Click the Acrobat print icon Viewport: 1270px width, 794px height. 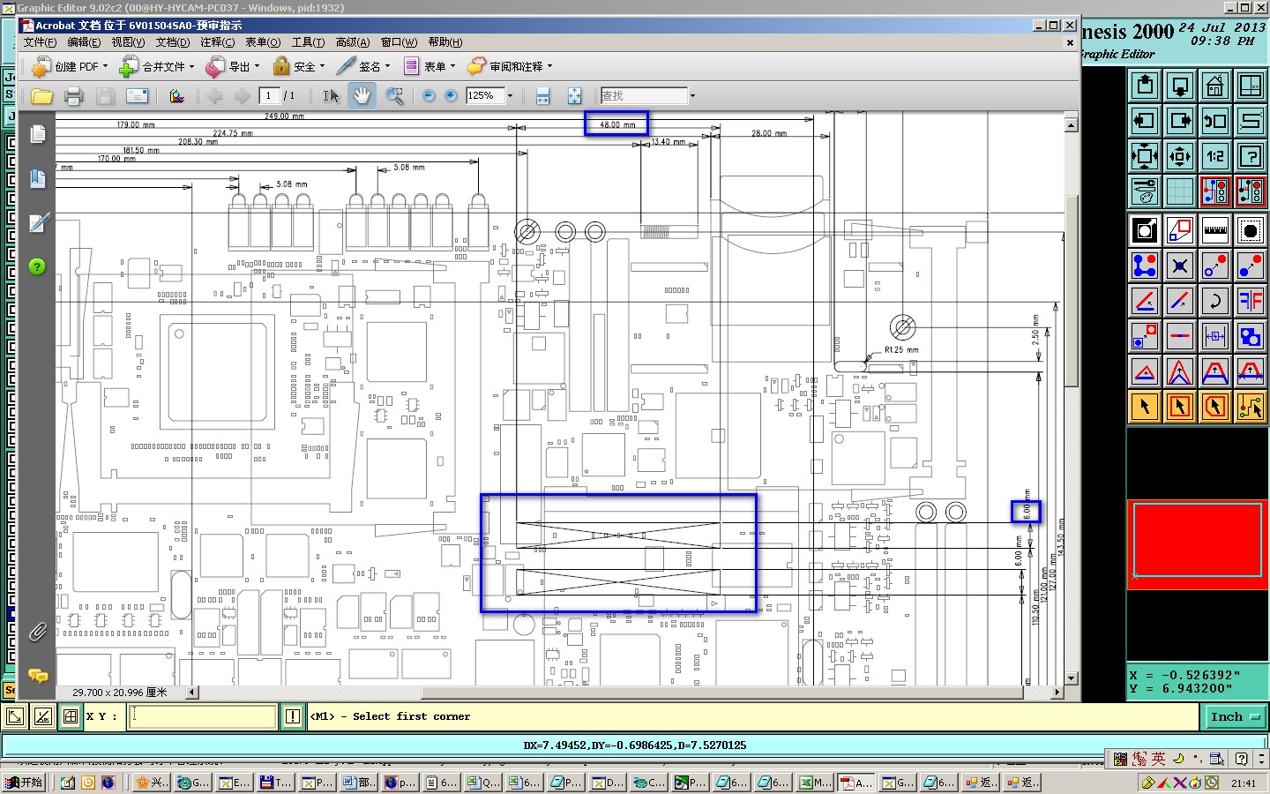(x=73, y=96)
